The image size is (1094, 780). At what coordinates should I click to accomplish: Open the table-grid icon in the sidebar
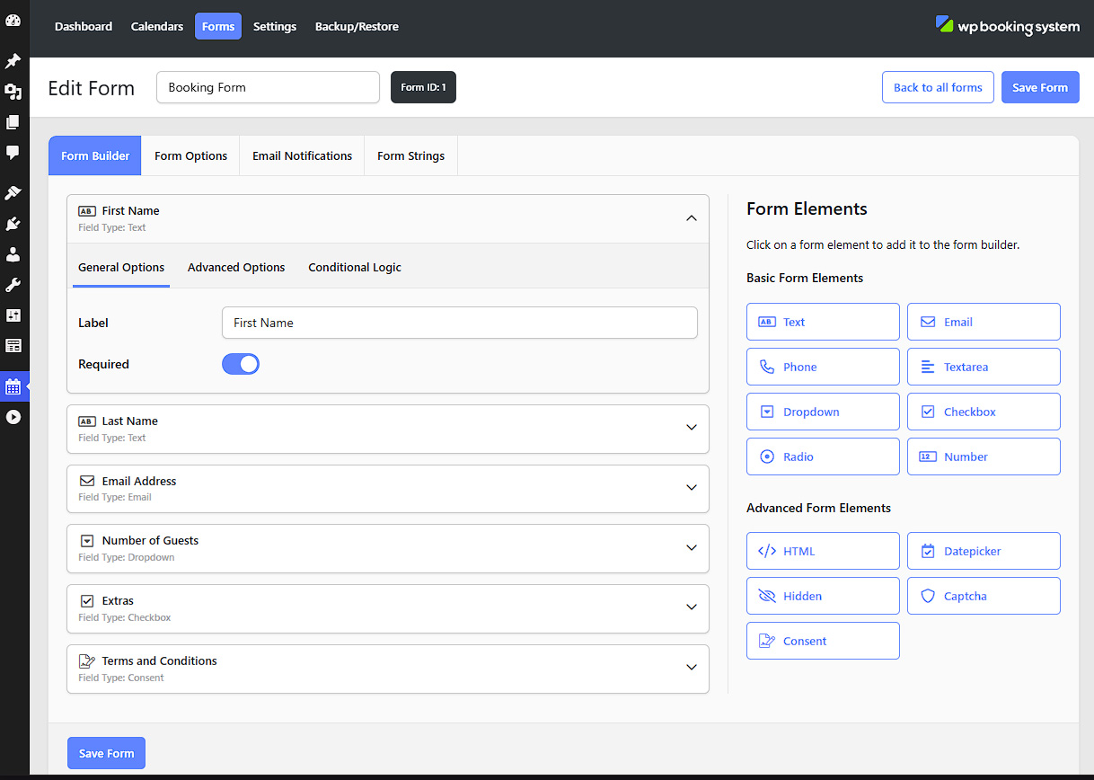coord(13,345)
